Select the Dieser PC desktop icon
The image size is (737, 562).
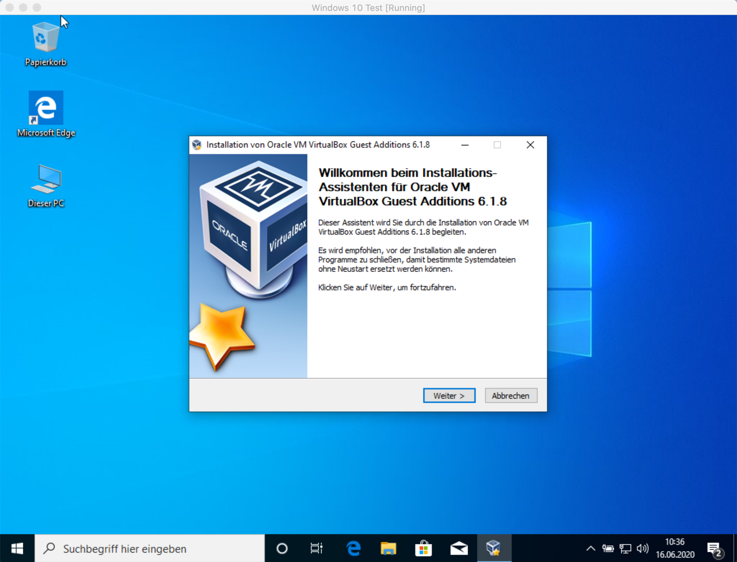(x=46, y=186)
